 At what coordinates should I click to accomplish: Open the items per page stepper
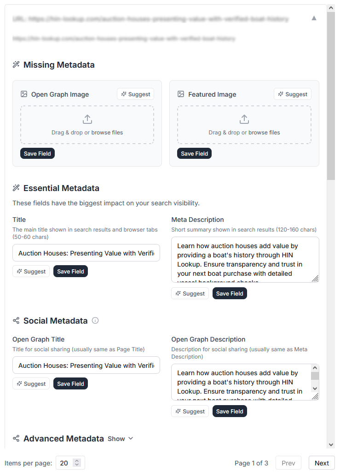(77, 463)
